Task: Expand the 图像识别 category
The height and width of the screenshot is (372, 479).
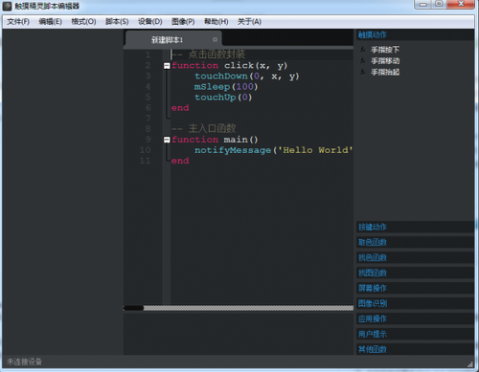Action: click(x=415, y=303)
